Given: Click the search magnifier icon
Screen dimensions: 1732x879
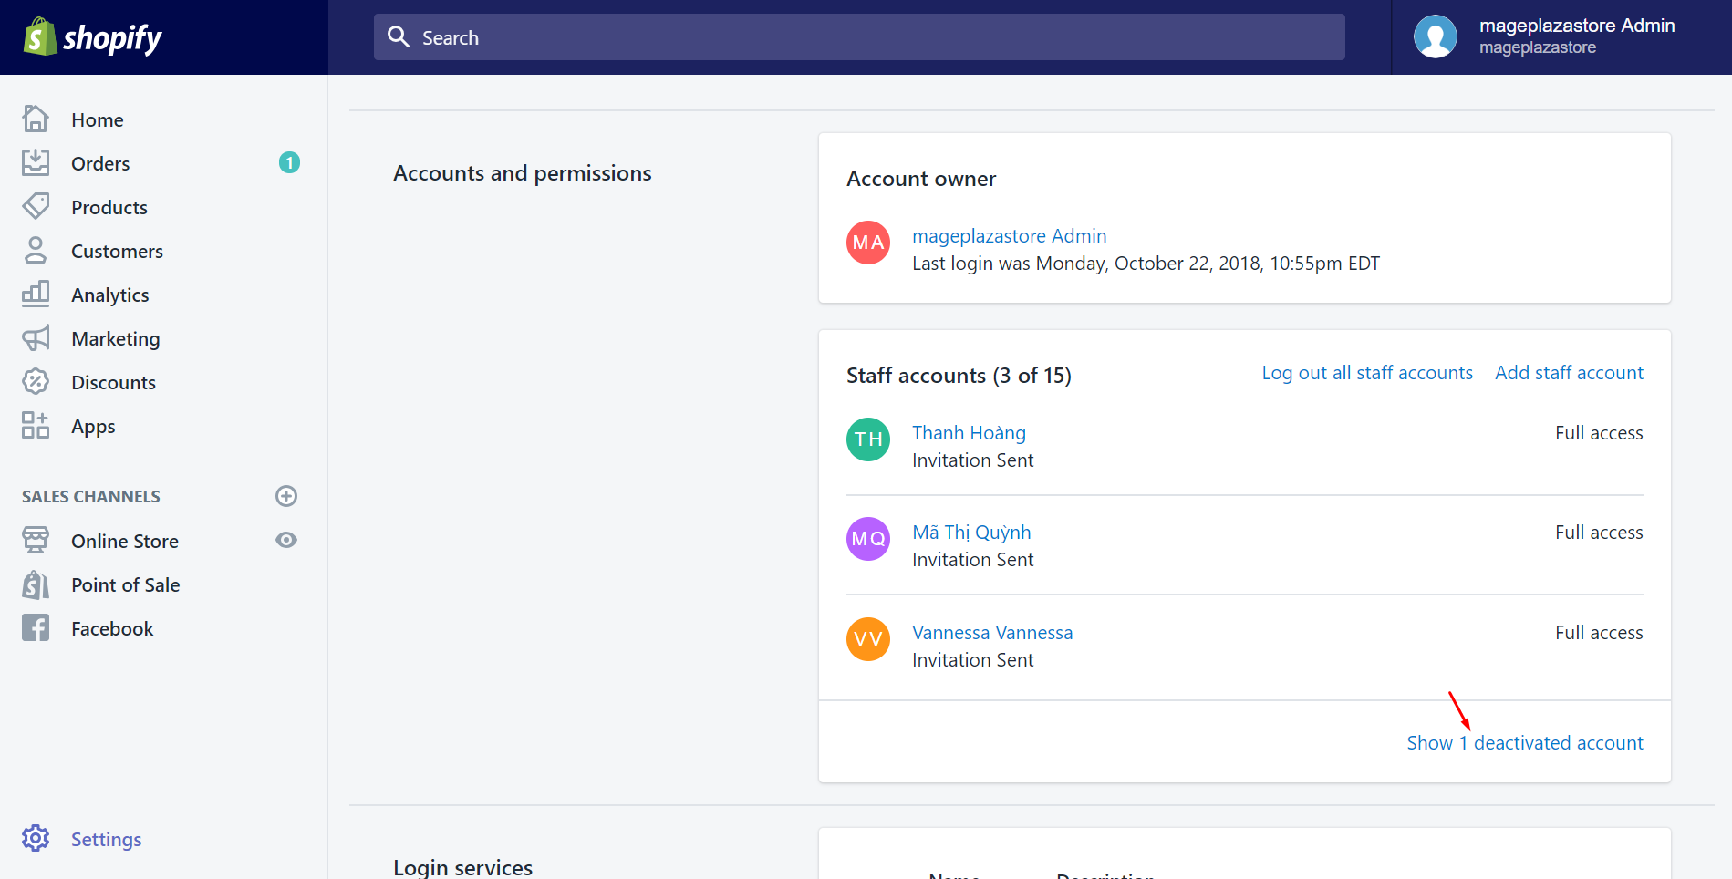Looking at the screenshot, I should click(399, 36).
